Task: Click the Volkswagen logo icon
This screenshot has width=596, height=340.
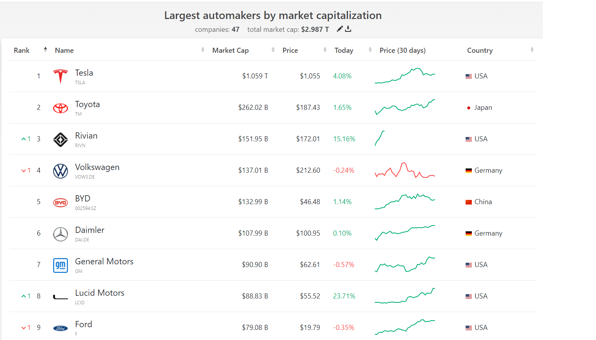Action: coord(60,171)
